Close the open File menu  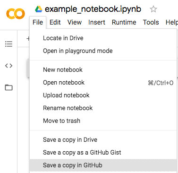pyautogui.click(x=38, y=22)
